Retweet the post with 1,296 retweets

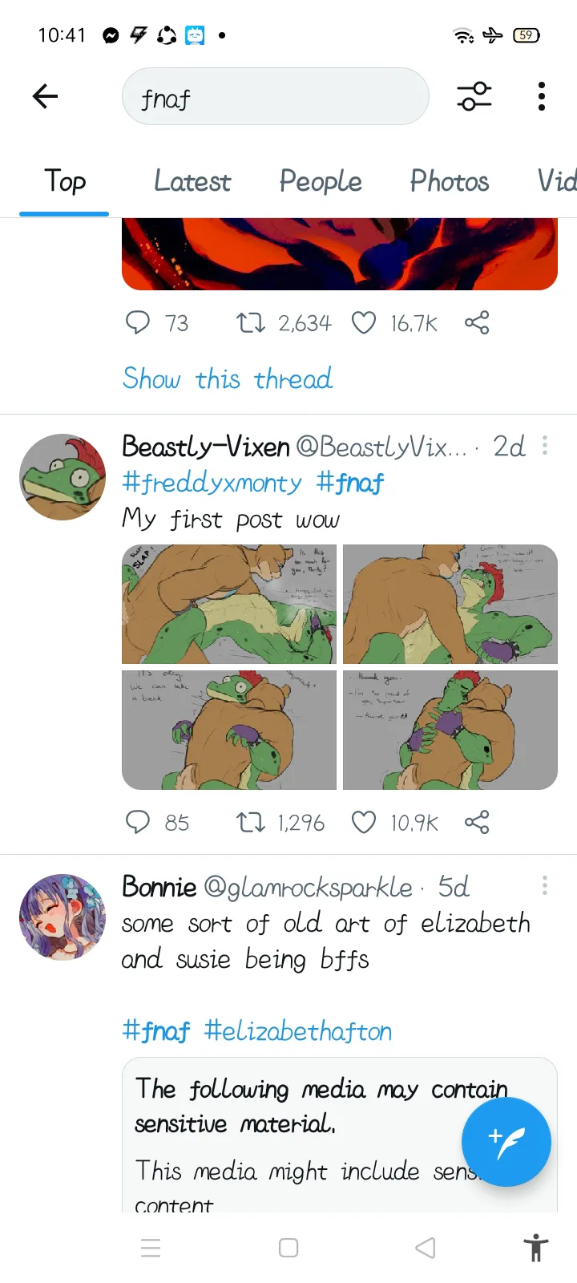[x=250, y=822]
